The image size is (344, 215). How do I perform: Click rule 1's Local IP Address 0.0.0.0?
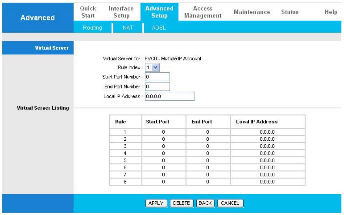coord(267,132)
